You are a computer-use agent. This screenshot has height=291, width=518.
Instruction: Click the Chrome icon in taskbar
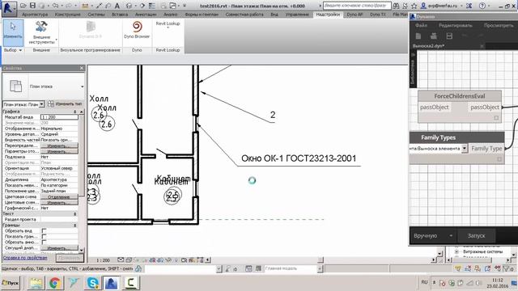tap(55, 283)
